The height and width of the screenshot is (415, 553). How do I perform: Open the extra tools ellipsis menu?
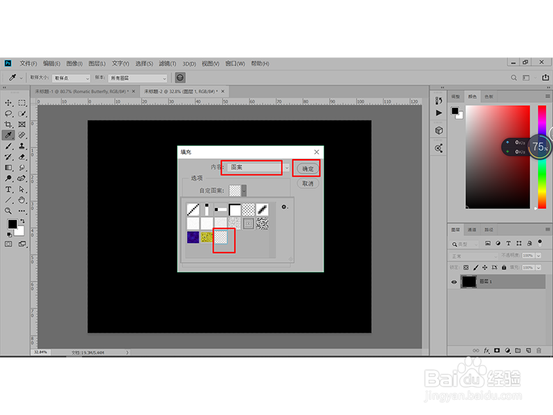click(22, 211)
